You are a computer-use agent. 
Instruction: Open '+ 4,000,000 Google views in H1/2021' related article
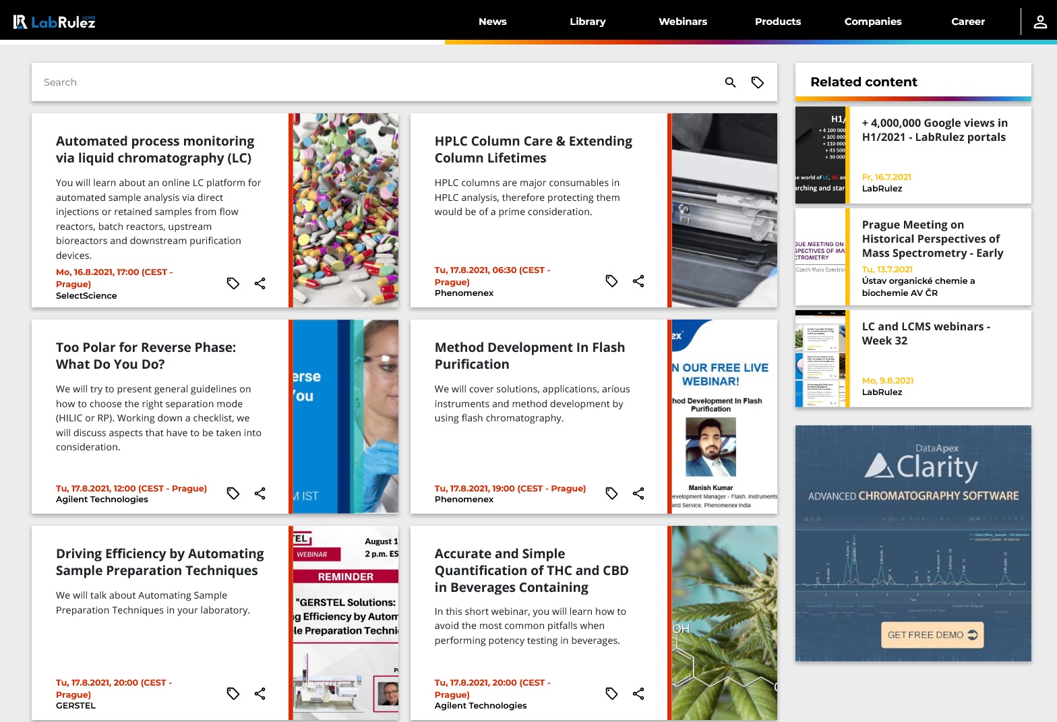pos(934,130)
